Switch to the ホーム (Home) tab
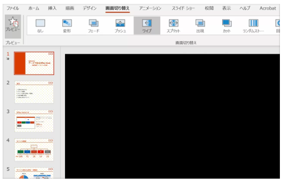Screen dimensions: 286x183 [x=34, y=8]
